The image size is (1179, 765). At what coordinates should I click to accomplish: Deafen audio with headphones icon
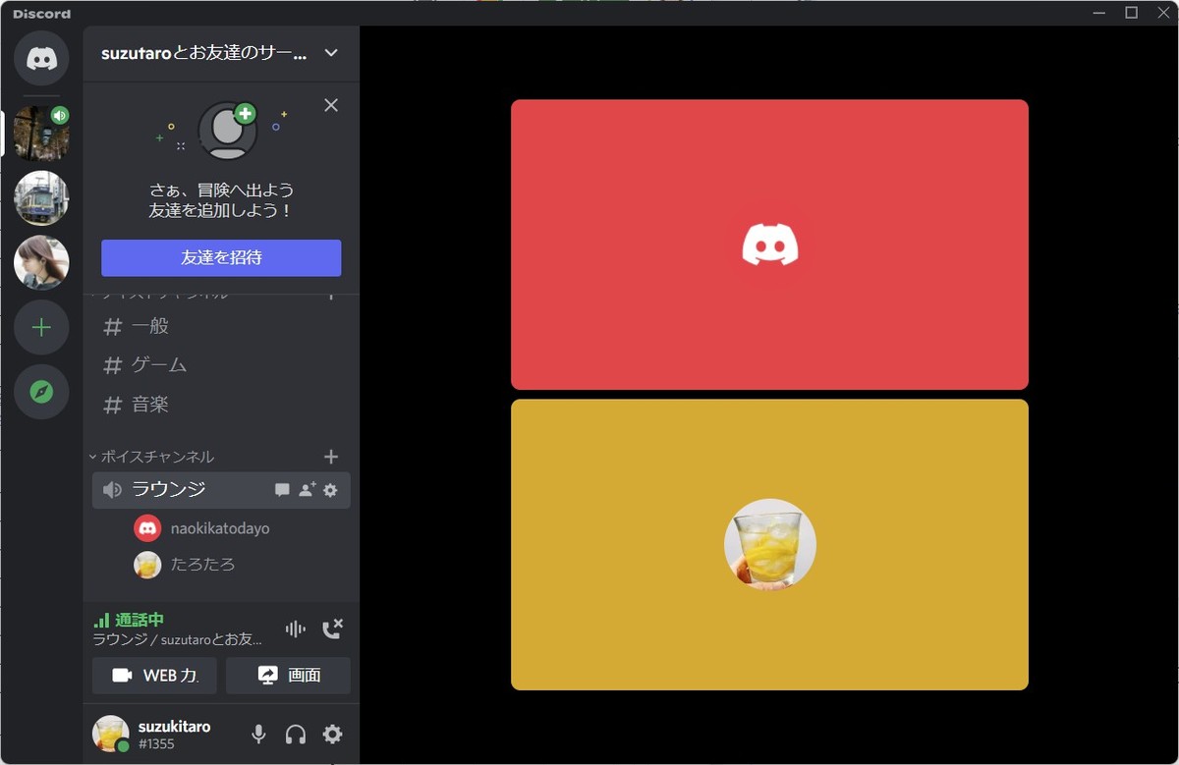pos(296,734)
